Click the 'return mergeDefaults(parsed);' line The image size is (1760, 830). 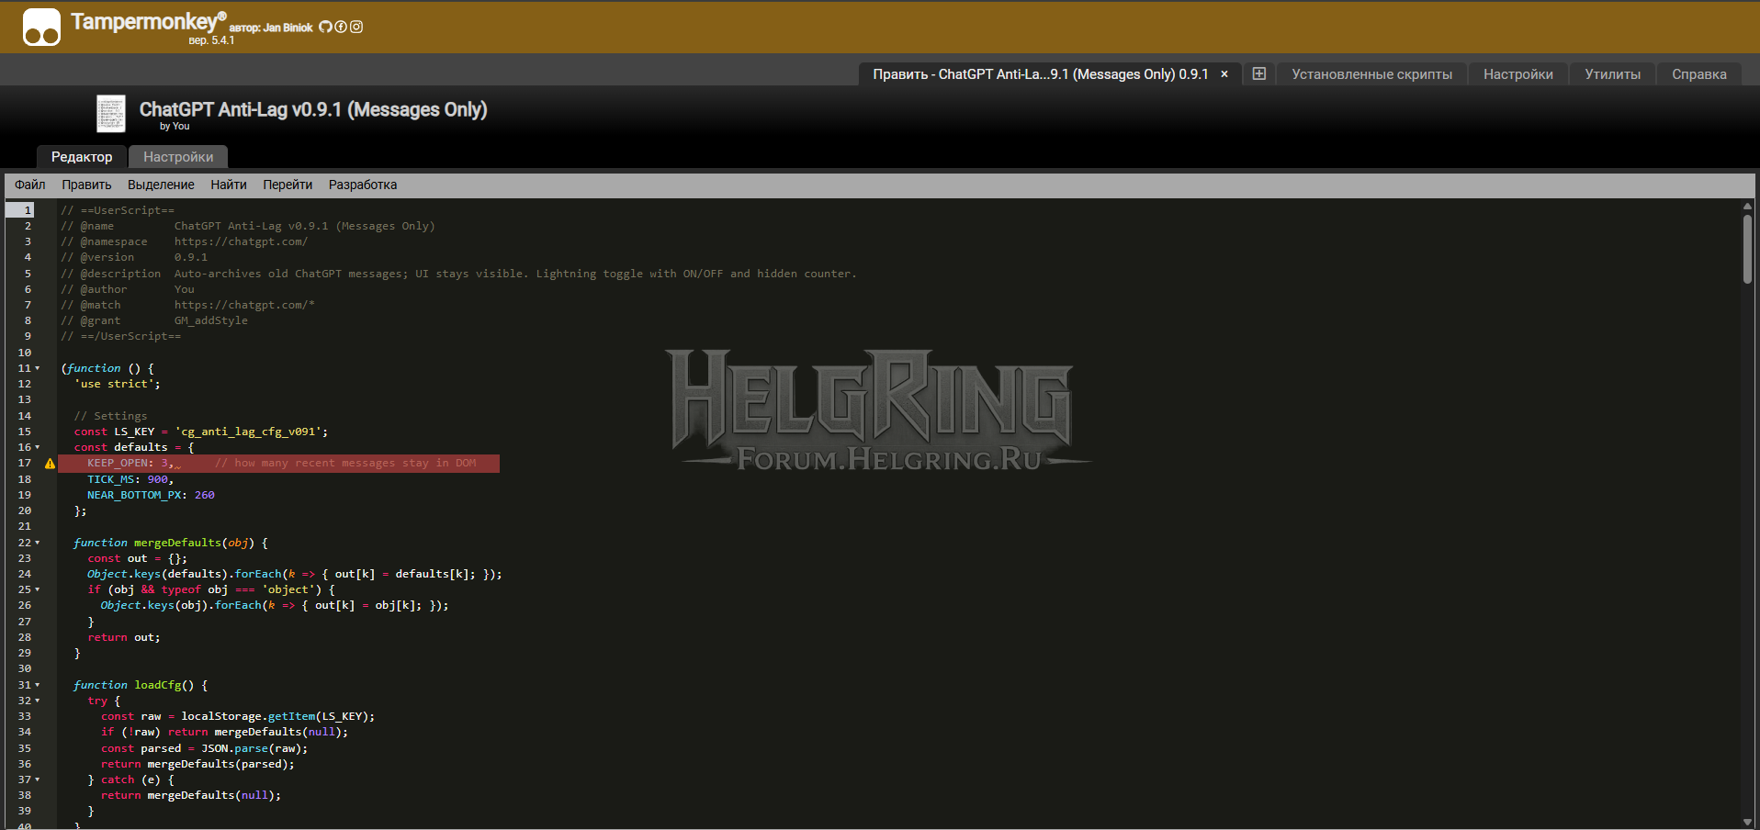[x=197, y=764]
